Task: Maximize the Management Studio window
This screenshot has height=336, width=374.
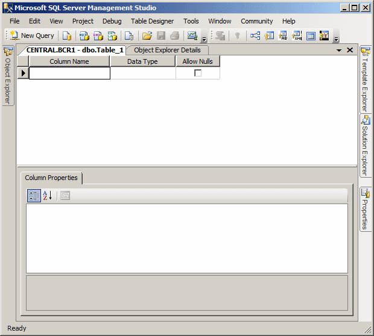Action: 355,8
